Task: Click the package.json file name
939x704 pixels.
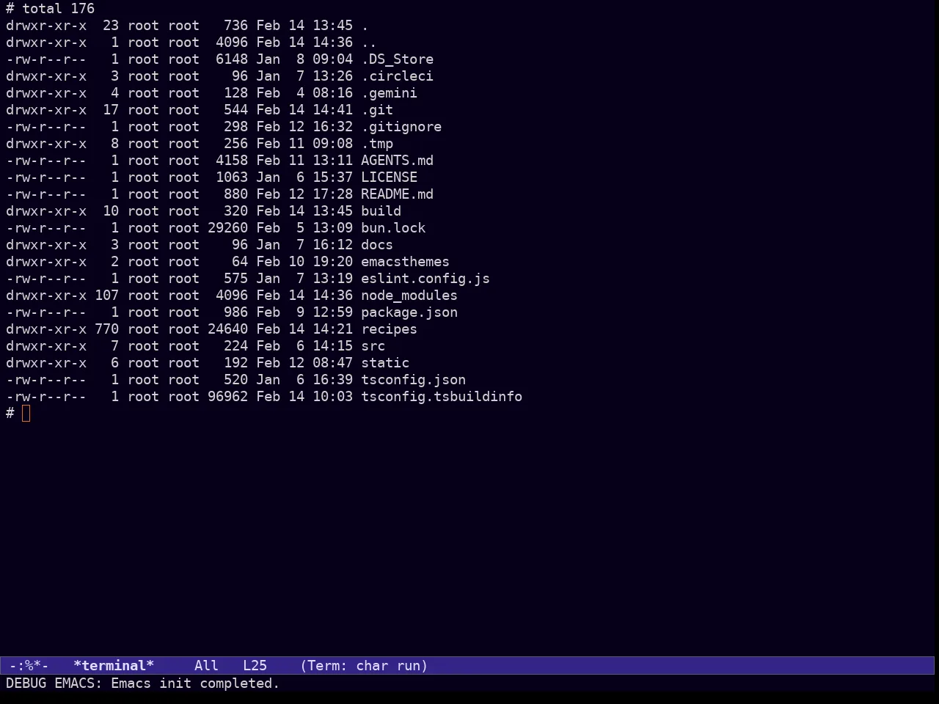Action: [x=409, y=312]
